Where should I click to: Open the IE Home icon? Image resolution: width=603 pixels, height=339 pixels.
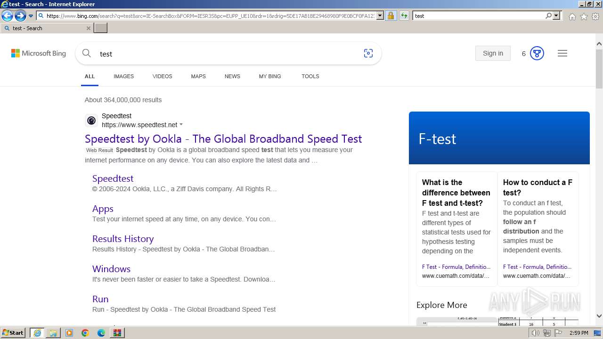point(572,16)
